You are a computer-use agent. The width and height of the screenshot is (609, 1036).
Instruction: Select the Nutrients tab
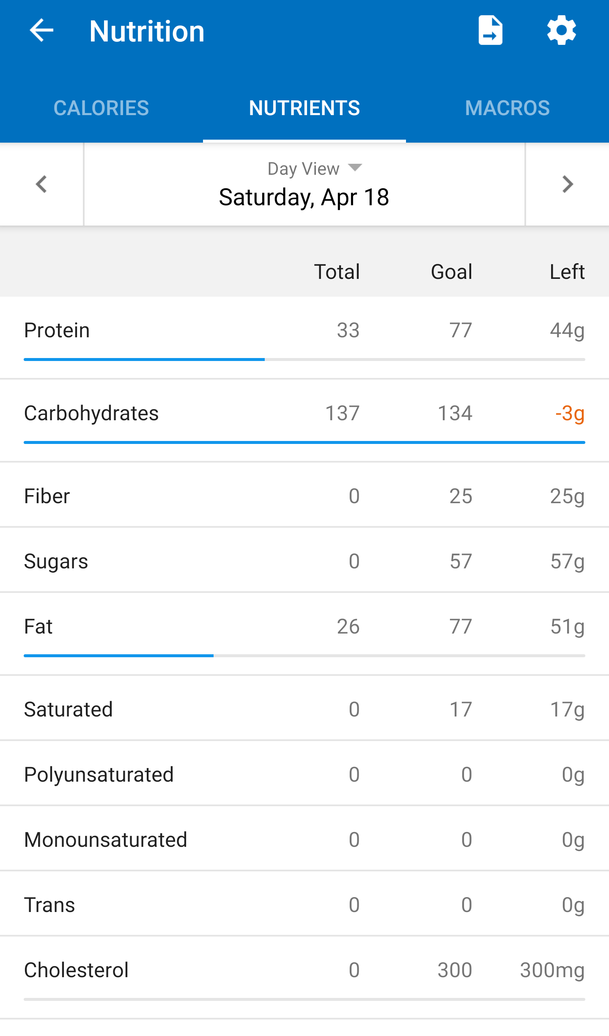tap(304, 108)
